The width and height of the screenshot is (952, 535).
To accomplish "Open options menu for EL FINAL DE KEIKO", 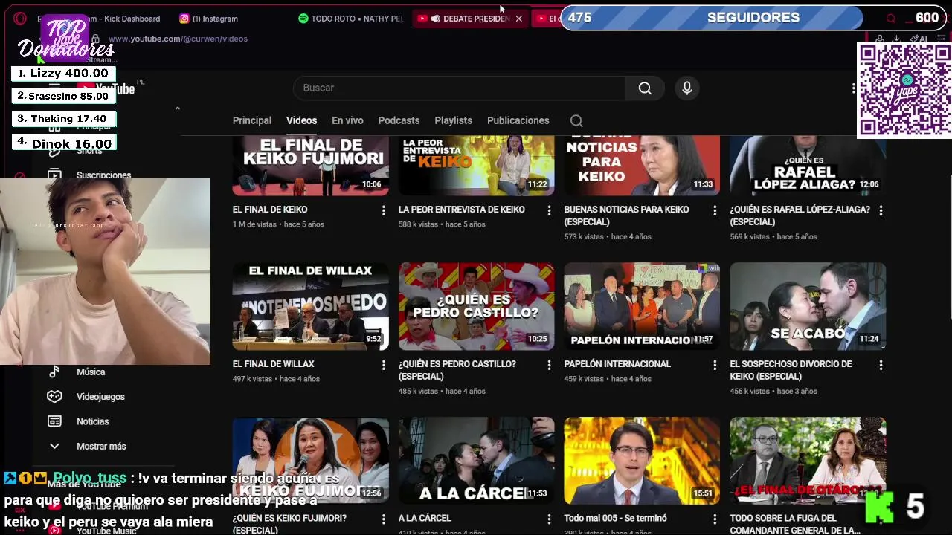I will (384, 210).
